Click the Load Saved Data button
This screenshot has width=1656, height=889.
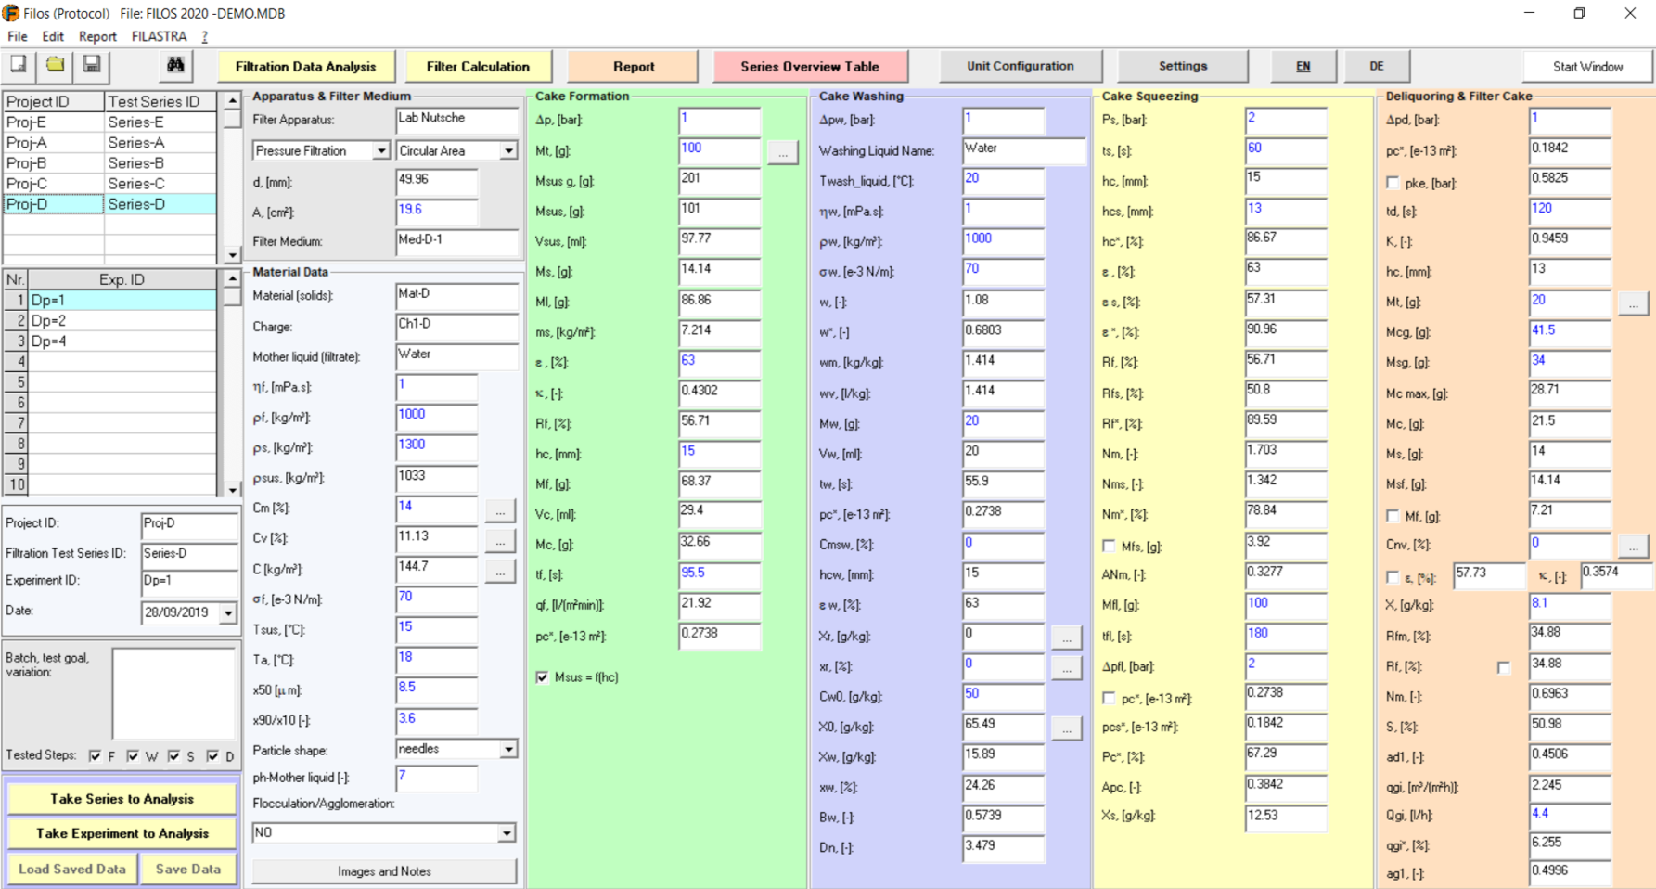pyautogui.click(x=72, y=870)
